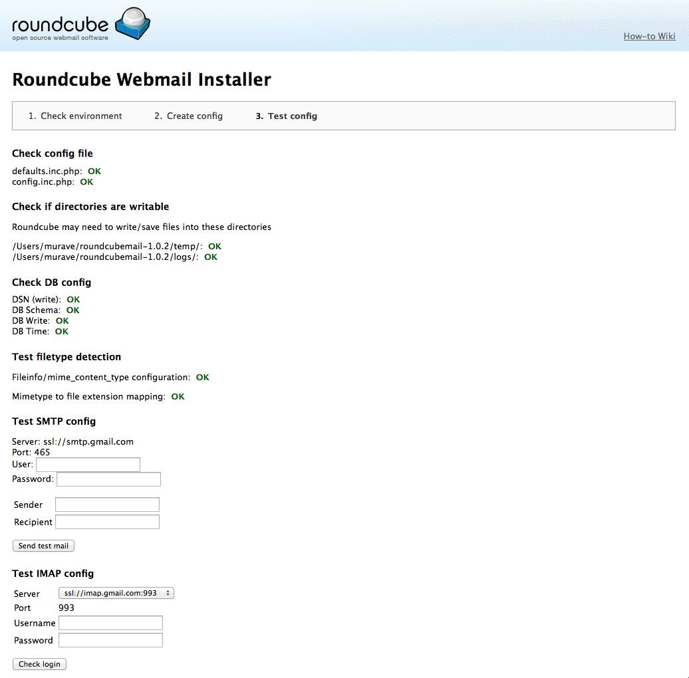Viewport: 689px width, 678px height.
Task: Click into the Sender field
Action: [x=107, y=505]
